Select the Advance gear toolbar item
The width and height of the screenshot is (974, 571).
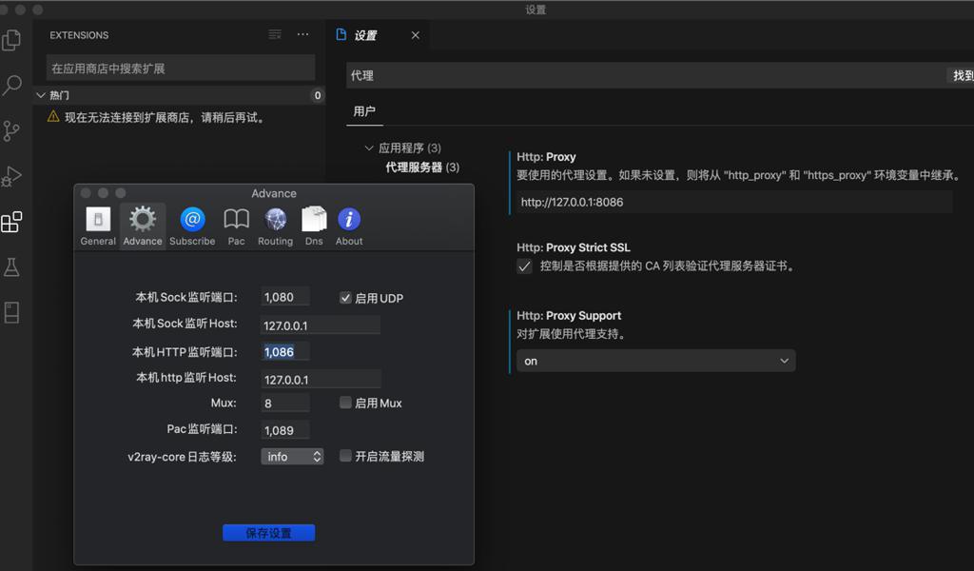[x=143, y=226]
